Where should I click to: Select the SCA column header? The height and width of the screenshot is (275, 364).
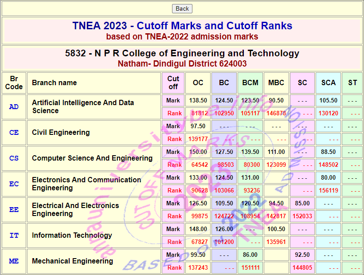pyautogui.click(x=328, y=82)
